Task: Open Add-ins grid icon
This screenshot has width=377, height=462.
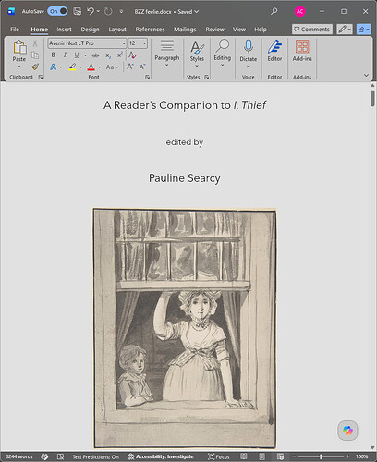Action: coord(302,46)
